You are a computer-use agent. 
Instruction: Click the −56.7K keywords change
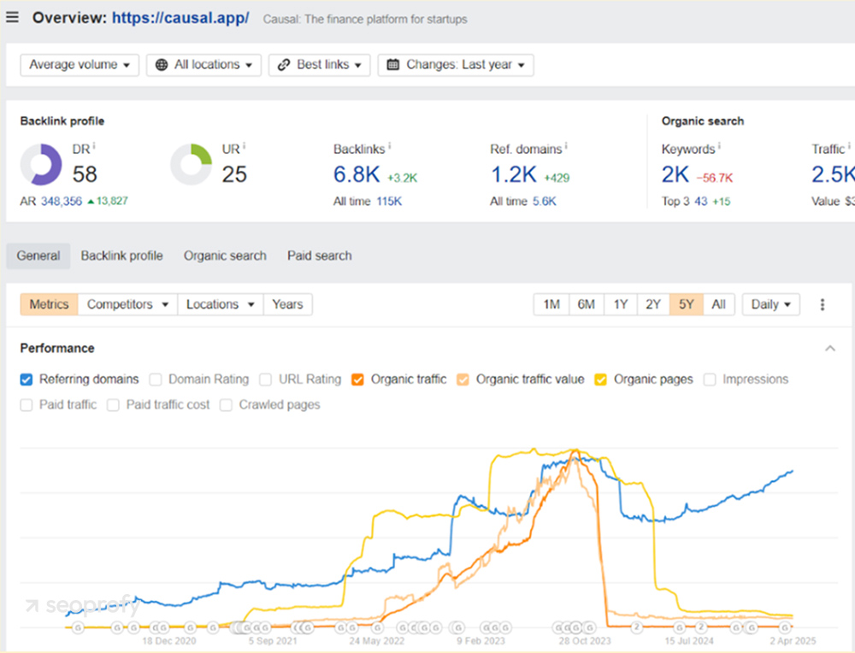pos(714,178)
